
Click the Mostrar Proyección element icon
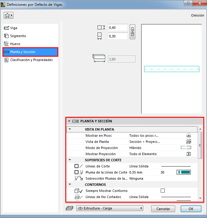pyautogui.click(x=189, y=154)
